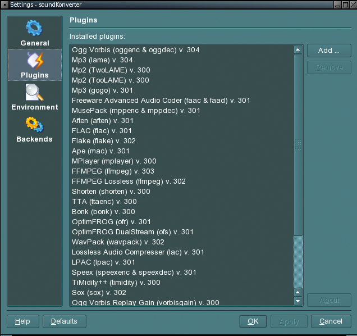Image resolution: width=357 pixels, height=336 pixels.
Task: Select Mp2 (TooLAME) v. 300 plugin
Action: (181, 80)
